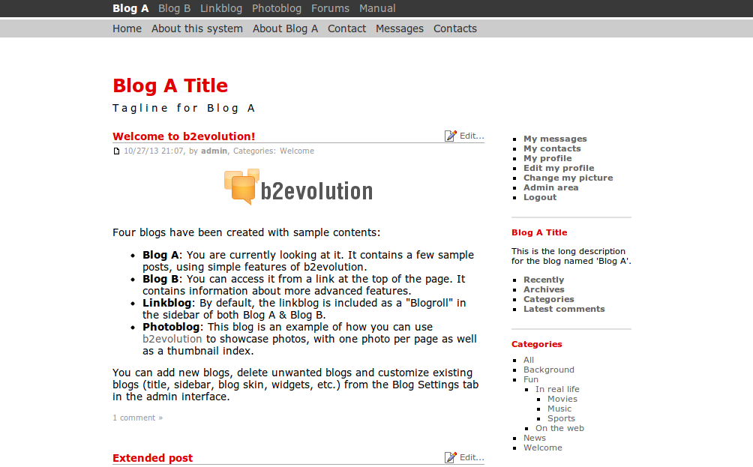This screenshot has width=753, height=467.
Task: Open the Linkblog tab
Action: point(221,8)
